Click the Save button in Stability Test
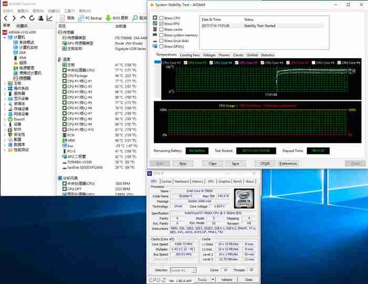368x284 pixels. tap(236, 164)
